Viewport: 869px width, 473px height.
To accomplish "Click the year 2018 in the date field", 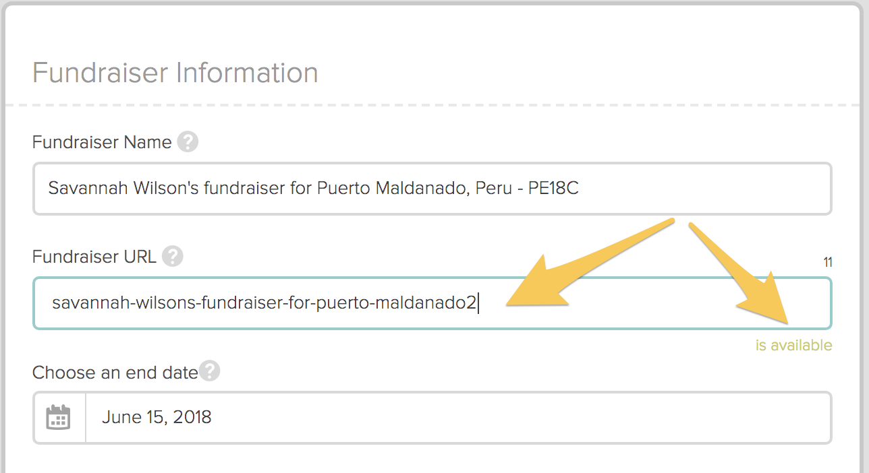I will [192, 417].
